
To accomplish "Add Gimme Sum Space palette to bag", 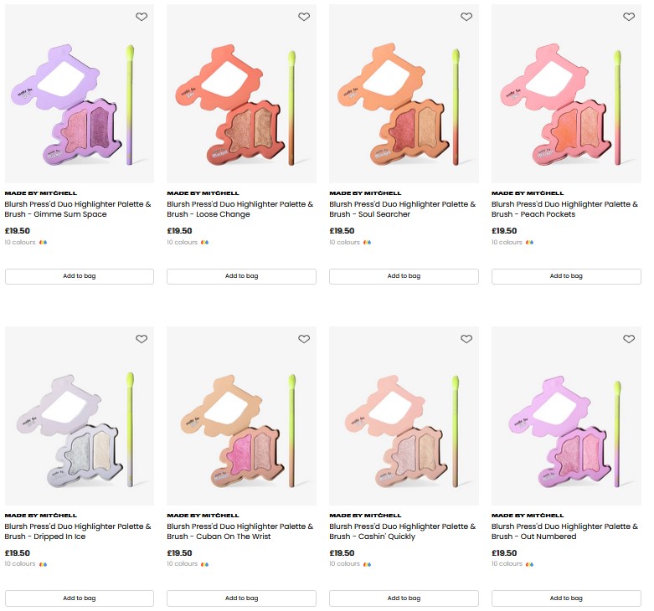I will (x=80, y=276).
